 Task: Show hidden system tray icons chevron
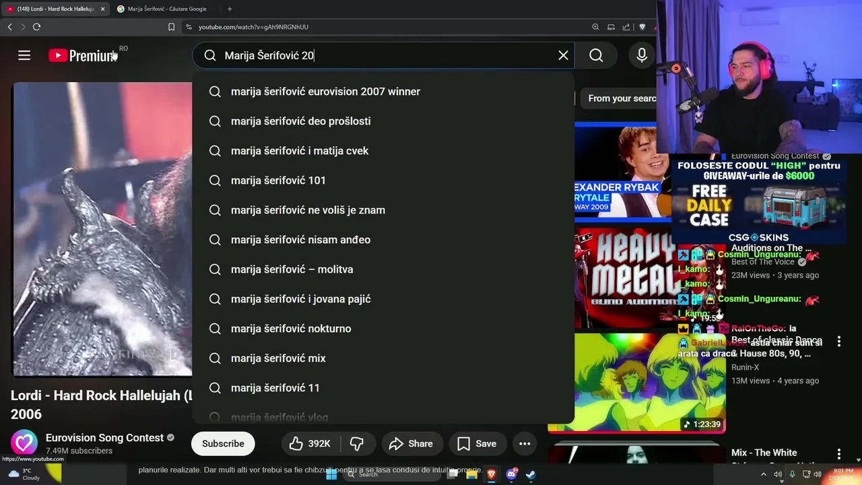point(764,474)
